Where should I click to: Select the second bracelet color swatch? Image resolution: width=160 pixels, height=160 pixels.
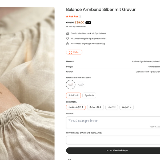(81, 85)
